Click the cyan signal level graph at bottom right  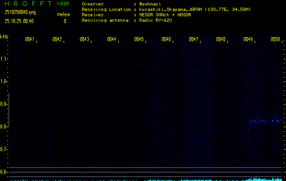coord(265,179)
